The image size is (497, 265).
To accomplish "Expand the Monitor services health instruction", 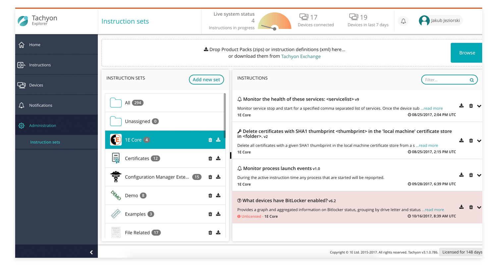I will pyautogui.click(x=479, y=106).
